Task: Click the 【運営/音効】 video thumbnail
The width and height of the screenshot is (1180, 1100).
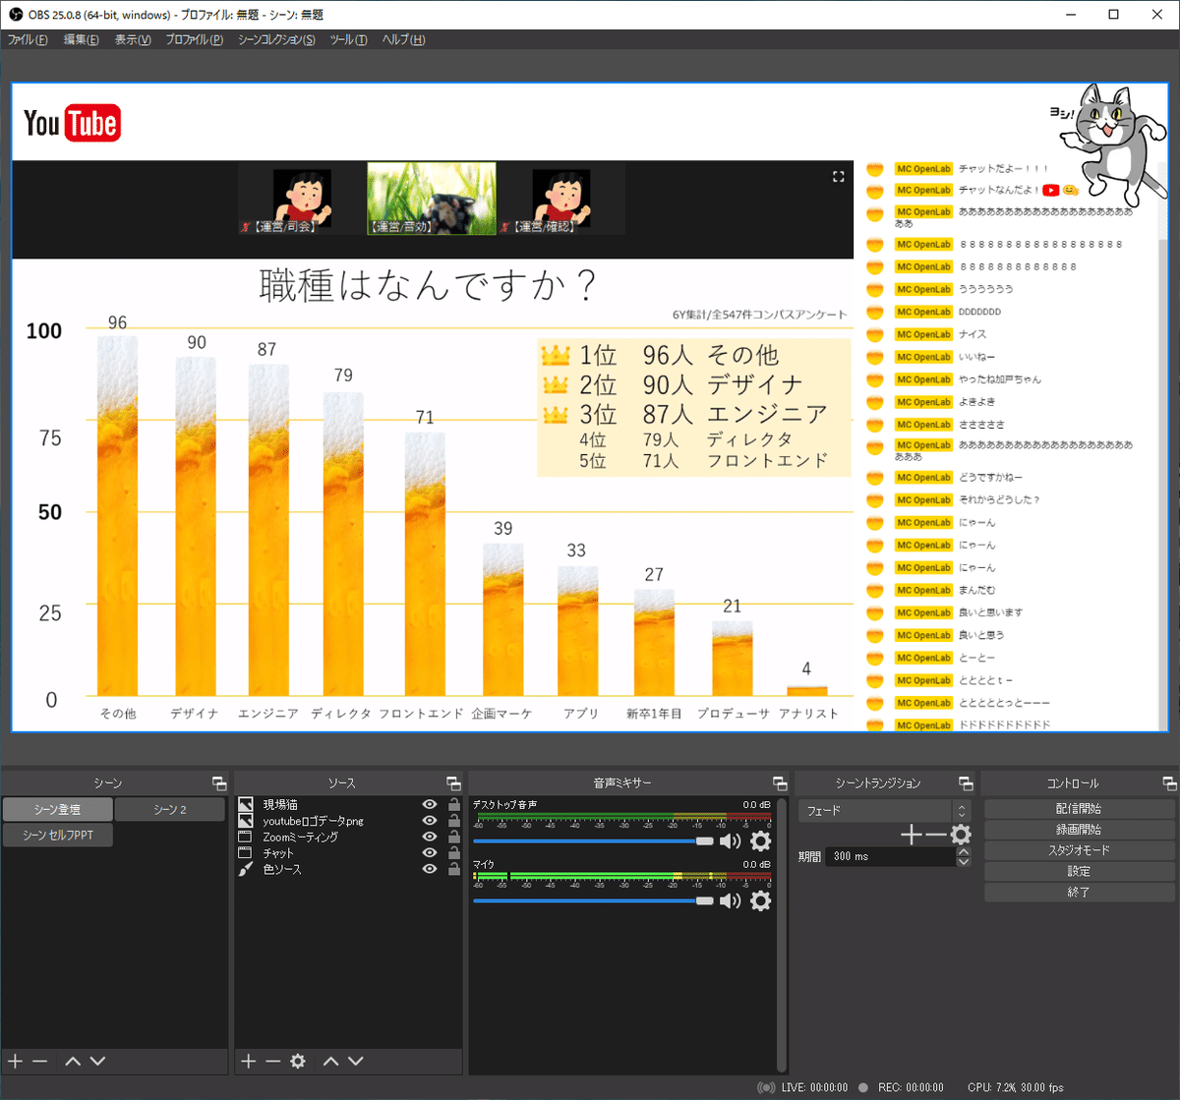Action: pos(432,199)
